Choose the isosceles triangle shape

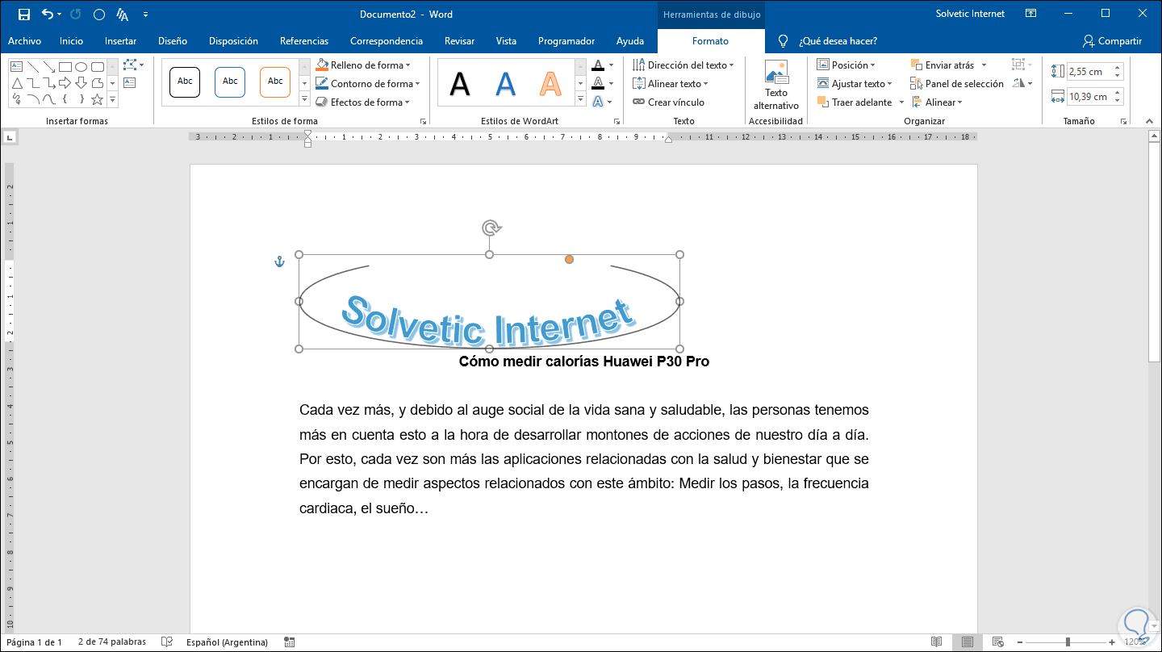(x=17, y=83)
